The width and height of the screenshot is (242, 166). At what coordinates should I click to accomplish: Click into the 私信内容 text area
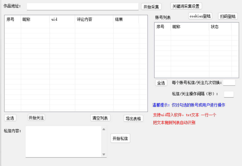click(63, 141)
